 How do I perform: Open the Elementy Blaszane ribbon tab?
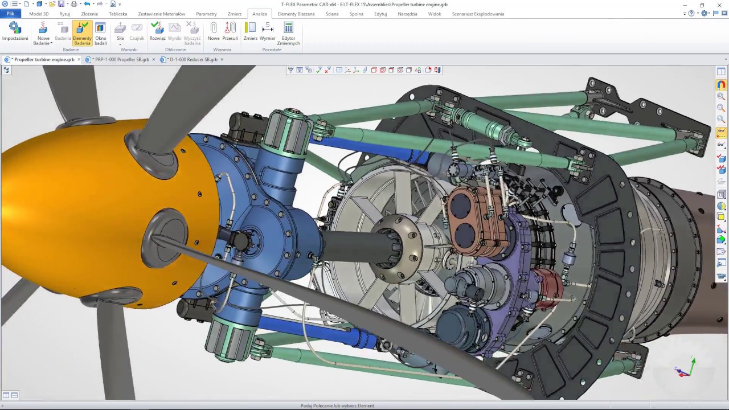coord(296,14)
